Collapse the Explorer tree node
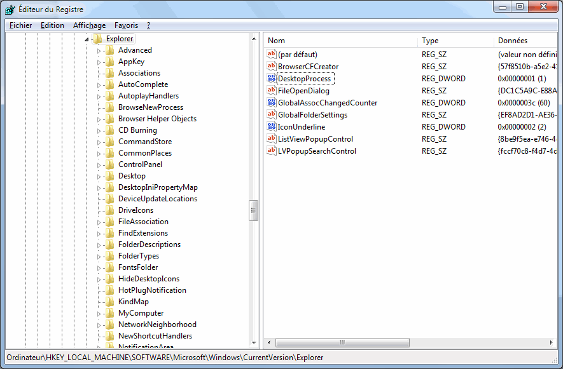The height and width of the screenshot is (369, 563). [87, 39]
